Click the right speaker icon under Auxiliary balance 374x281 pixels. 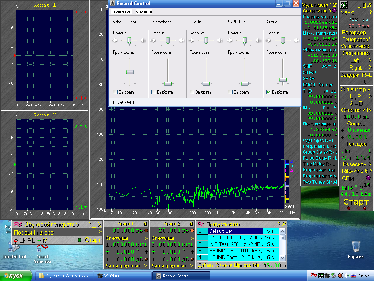click(297, 41)
